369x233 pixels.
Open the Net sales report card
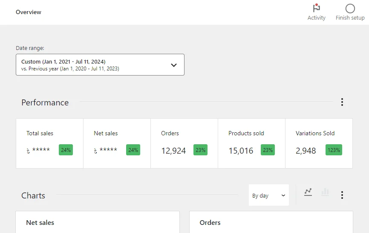[x=117, y=143]
